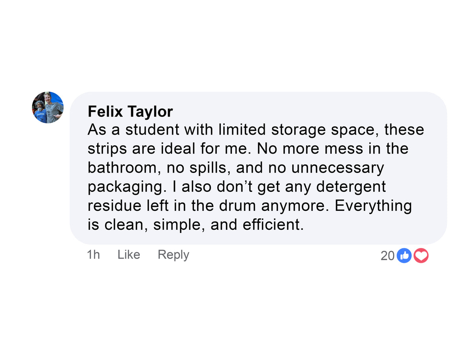Image resolution: width=474 pixels, height=351 pixels.
Task: Select the timestamp link labeled 1h
Action: pyautogui.click(x=93, y=255)
